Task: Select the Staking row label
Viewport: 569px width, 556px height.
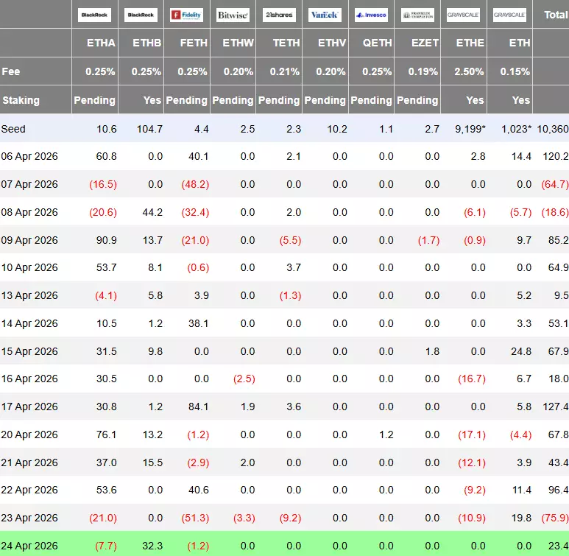Action: pyautogui.click(x=21, y=100)
